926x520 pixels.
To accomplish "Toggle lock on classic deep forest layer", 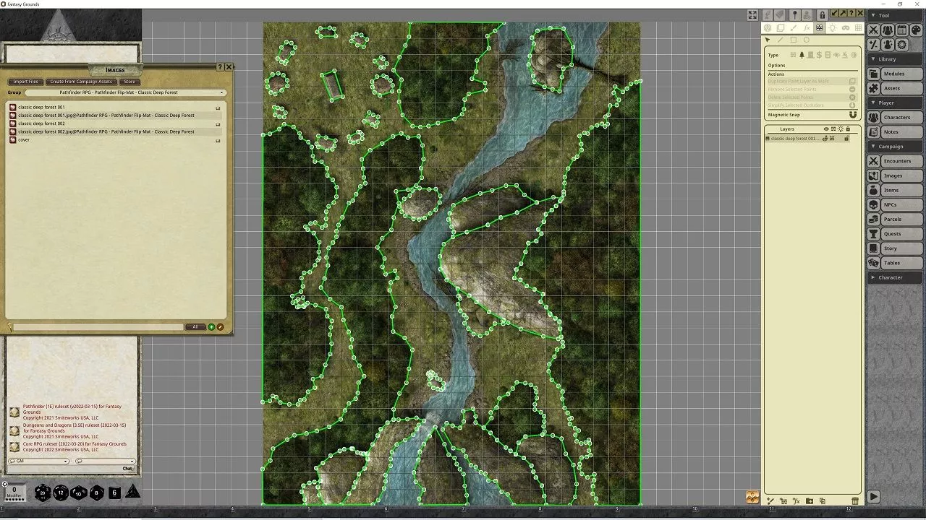I will click(x=846, y=138).
